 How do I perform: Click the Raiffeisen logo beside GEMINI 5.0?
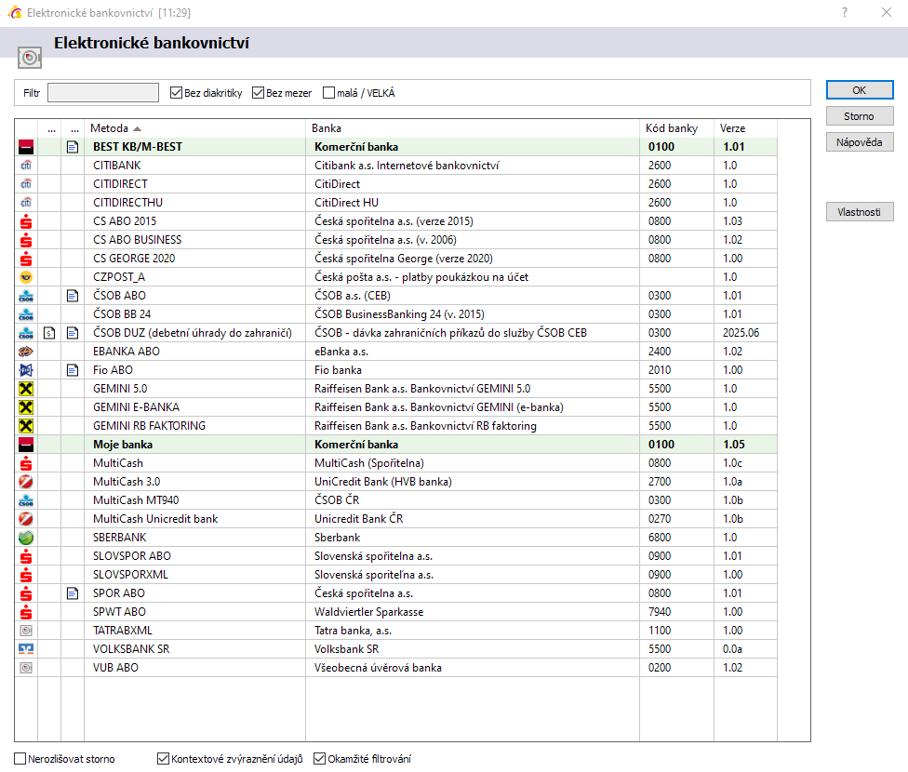click(x=26, y=389)
